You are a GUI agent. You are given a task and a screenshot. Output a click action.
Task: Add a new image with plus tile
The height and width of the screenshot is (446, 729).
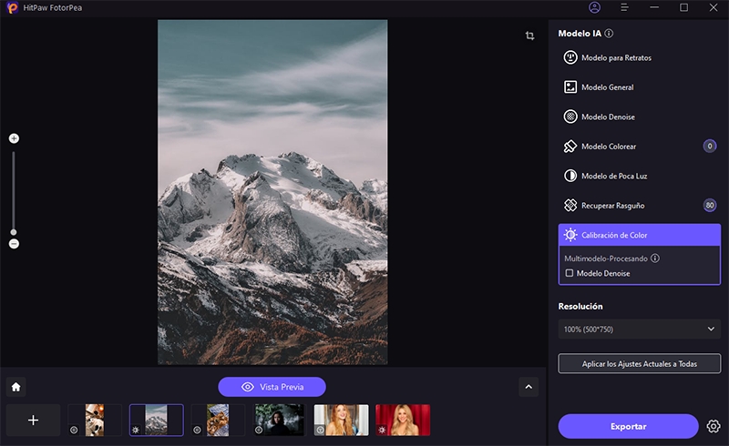tap(33, 420)
